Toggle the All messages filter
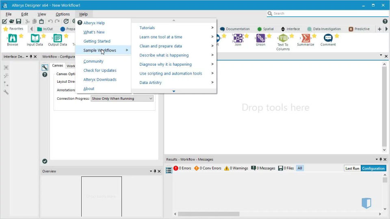390x219 pixels. coord(300,168)
